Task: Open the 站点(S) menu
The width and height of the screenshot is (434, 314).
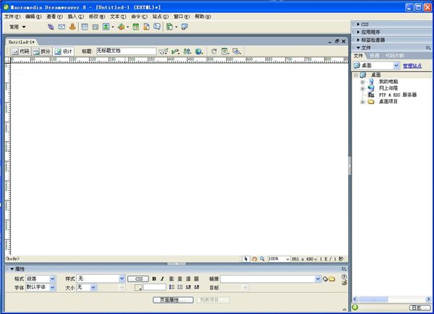Action: [x=161, y=17]
